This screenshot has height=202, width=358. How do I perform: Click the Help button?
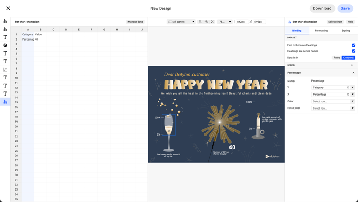tap(350, 22)
